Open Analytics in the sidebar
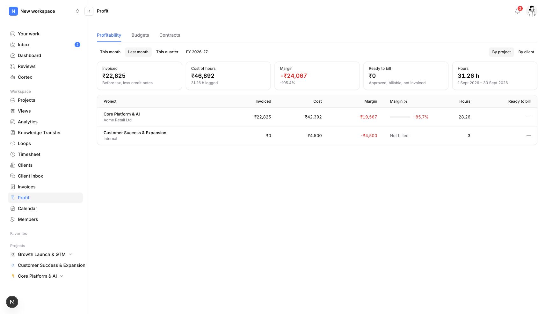This screenshot has height=314, width=545. pyautogui.click(x=45, y=122)
